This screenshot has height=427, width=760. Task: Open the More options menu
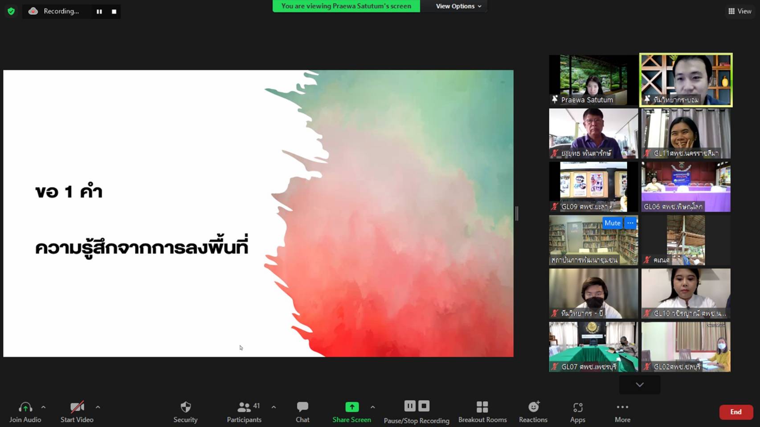coord(622,412)
